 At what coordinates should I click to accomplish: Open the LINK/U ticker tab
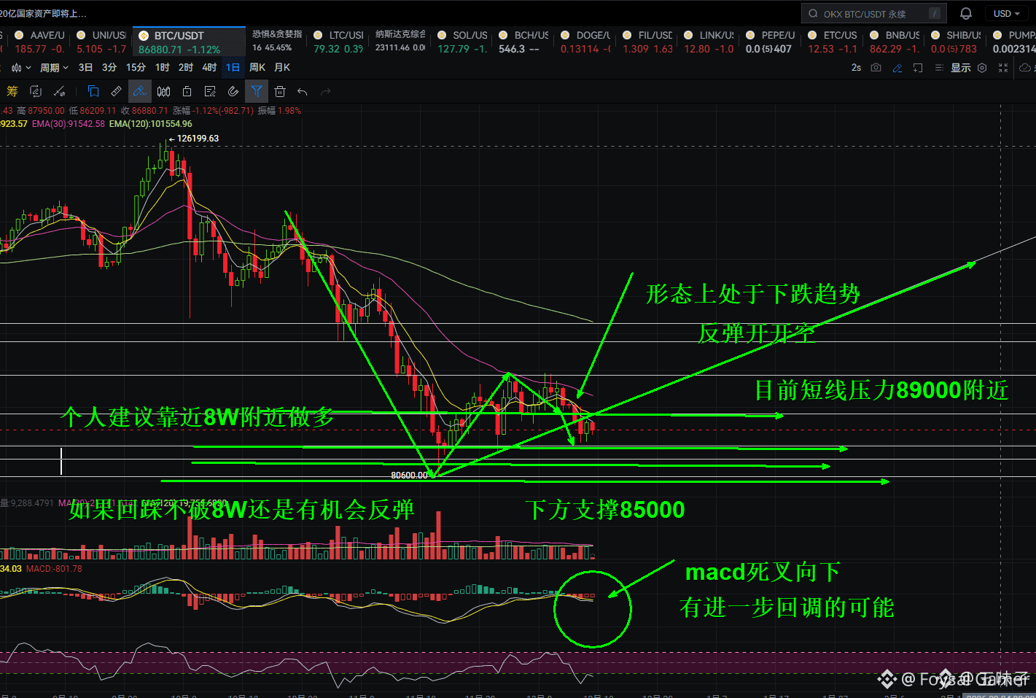709,42
